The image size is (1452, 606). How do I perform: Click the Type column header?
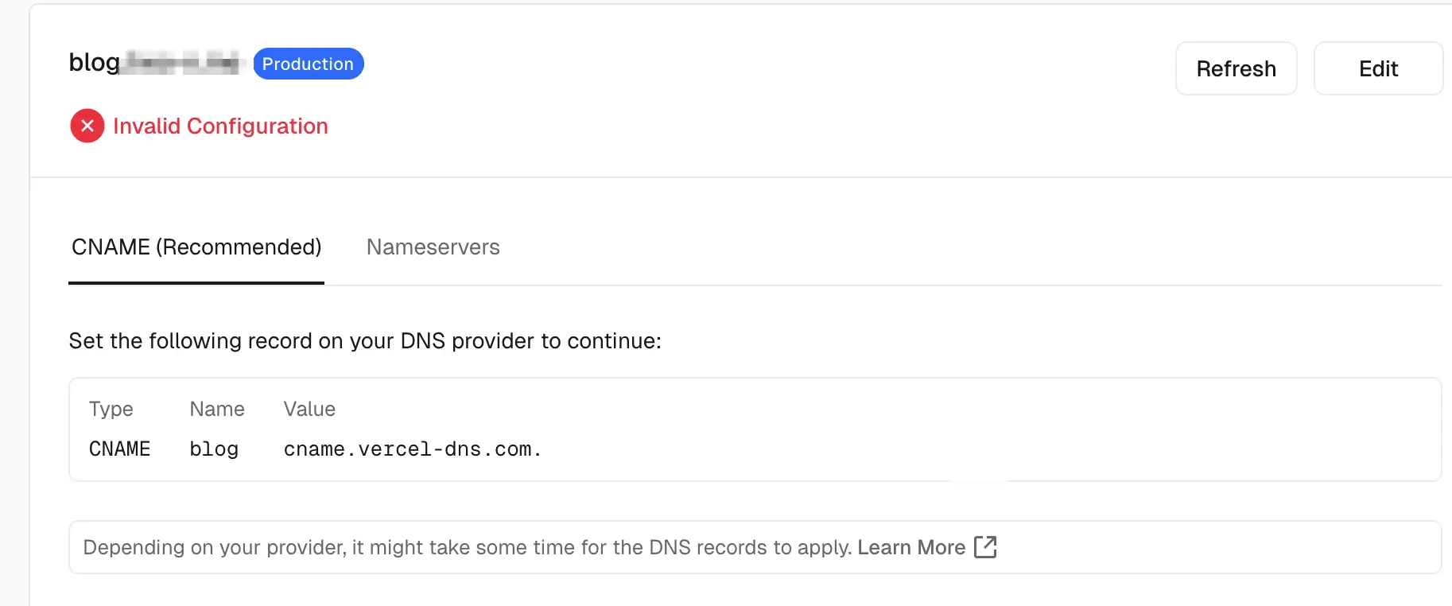pyautogui.click(x=111, y=409)
